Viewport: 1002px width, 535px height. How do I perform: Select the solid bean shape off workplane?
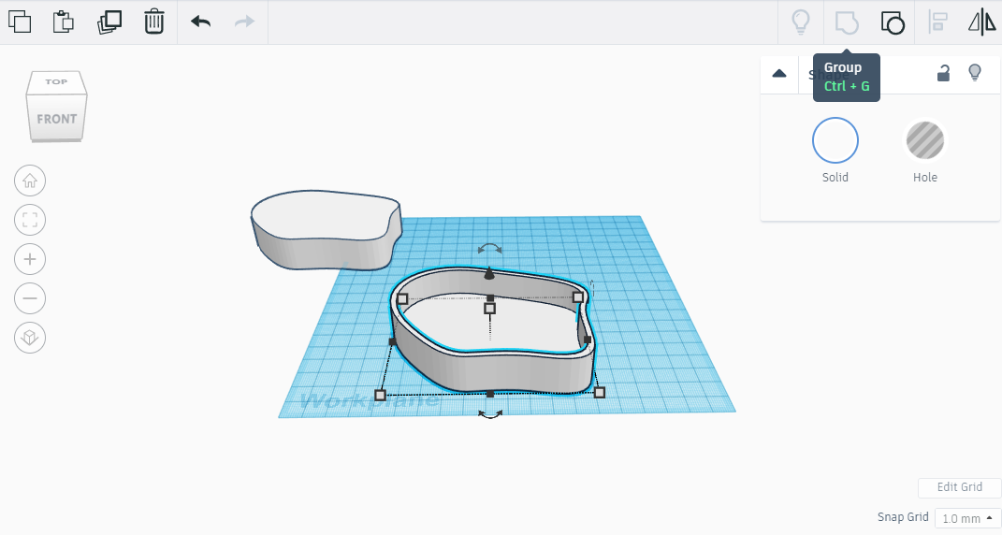coord(326,229)
